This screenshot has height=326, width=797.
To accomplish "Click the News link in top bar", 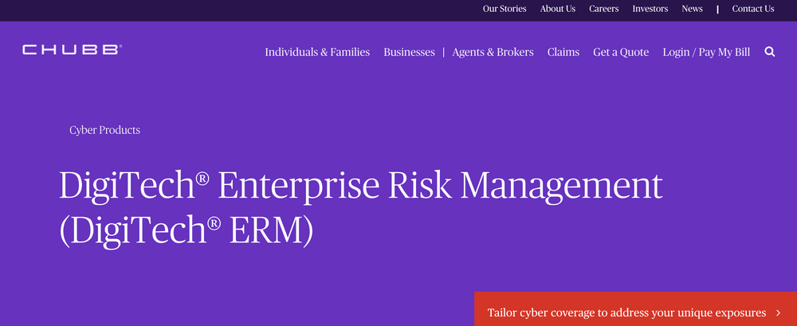I will pyautogui.click(x=693, y=9).
